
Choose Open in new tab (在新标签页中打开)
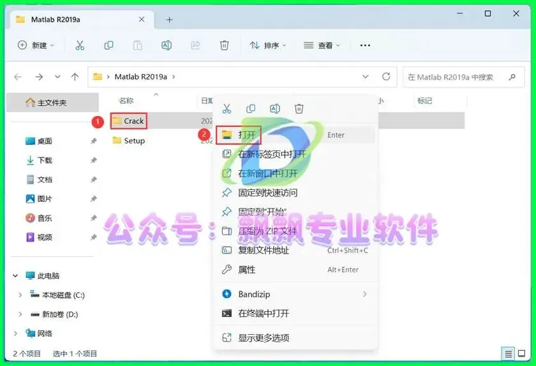coord(295,154)
